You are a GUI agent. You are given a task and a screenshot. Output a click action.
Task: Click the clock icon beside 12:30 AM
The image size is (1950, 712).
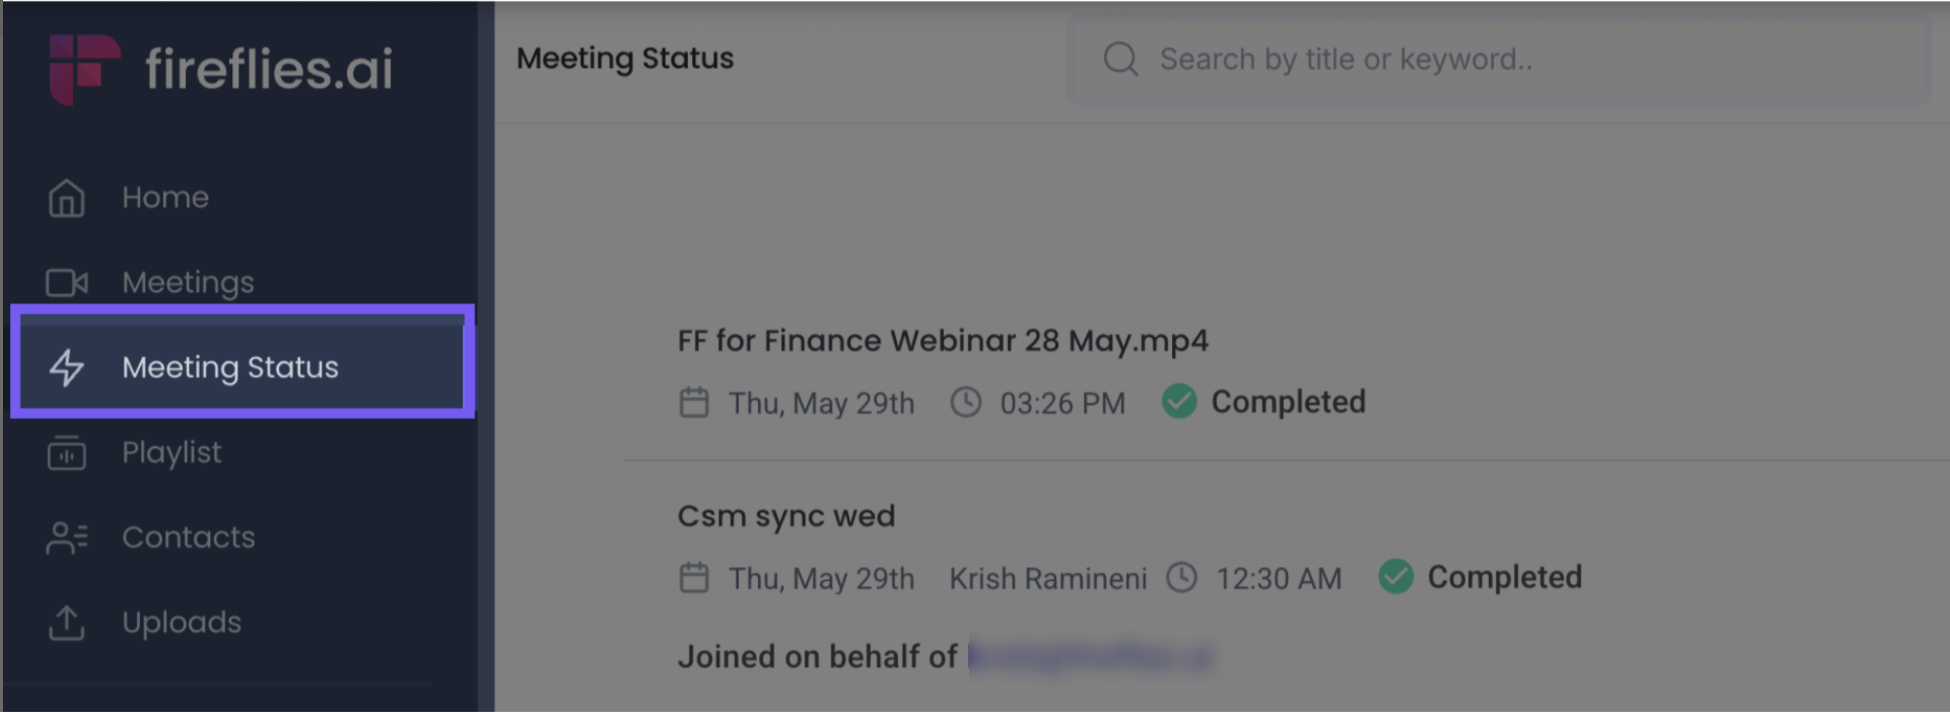[1181, 577]
